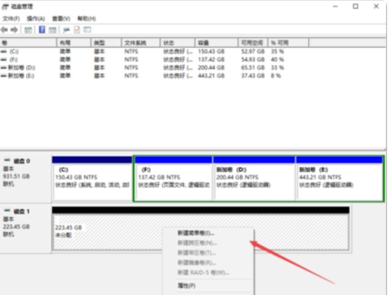Click the 65.51 GB free space cell
390x295 pixels.
pyautogui.click(x=253, y=68)
